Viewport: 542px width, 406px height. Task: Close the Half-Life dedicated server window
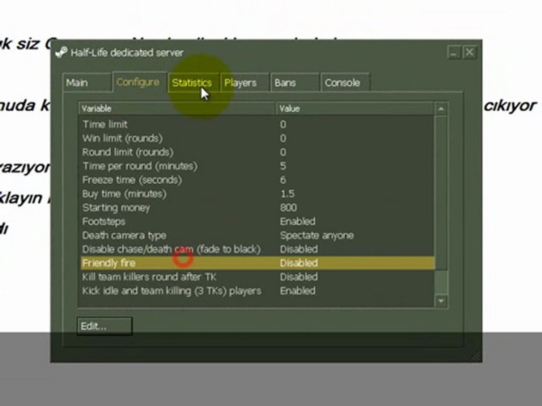click(469, 53)
